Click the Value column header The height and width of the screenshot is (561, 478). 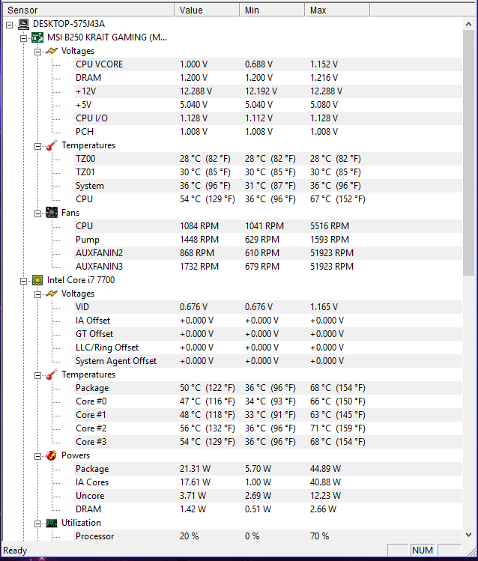207,10
